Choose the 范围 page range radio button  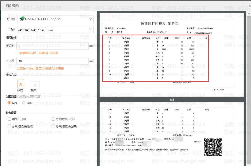coord(24,103)
